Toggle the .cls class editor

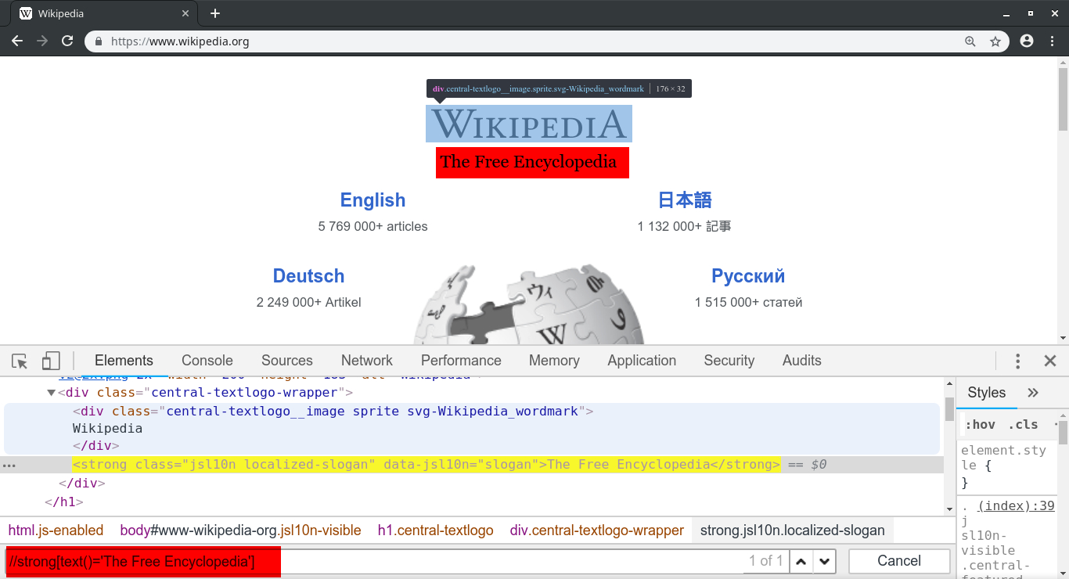tap(1023, 425)
